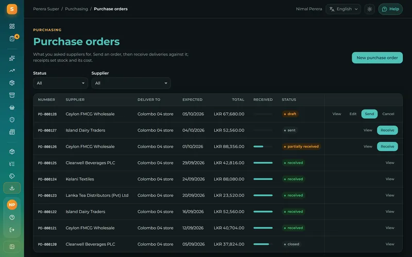Click the question mark icon in sidebar
Viewport: 412px width, 257px height.
click(12, 217)
